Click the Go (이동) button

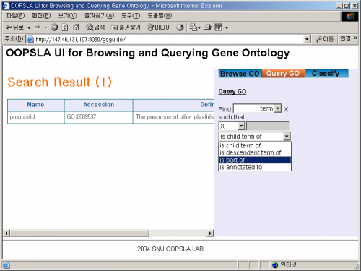(x=325, y=39)
